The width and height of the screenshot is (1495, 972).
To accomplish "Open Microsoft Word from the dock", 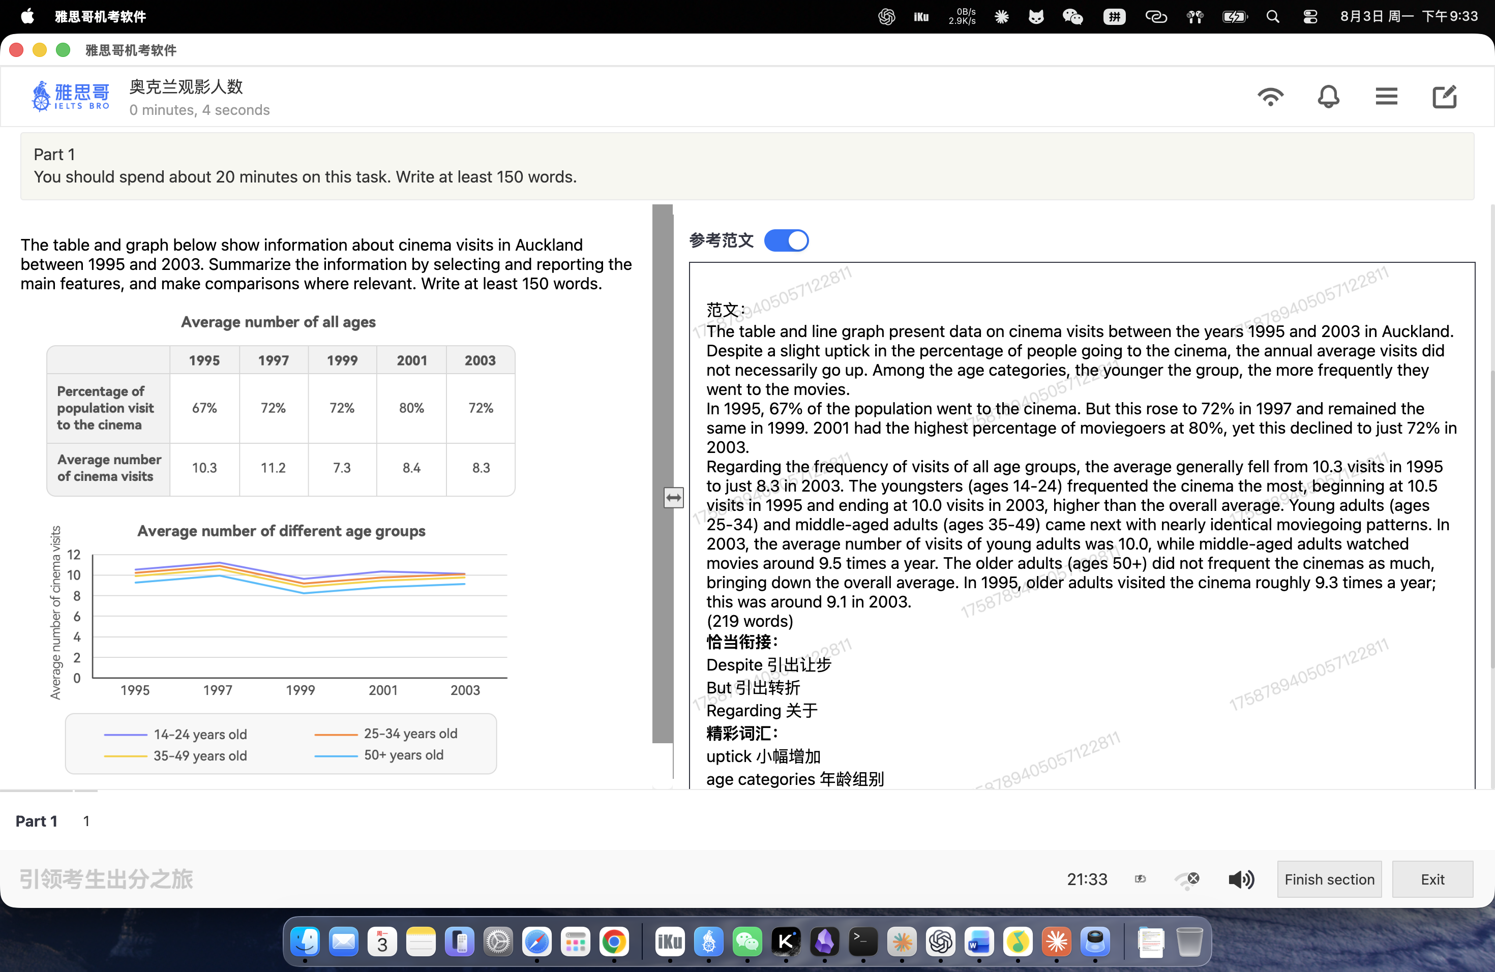I will click(979, 941).
